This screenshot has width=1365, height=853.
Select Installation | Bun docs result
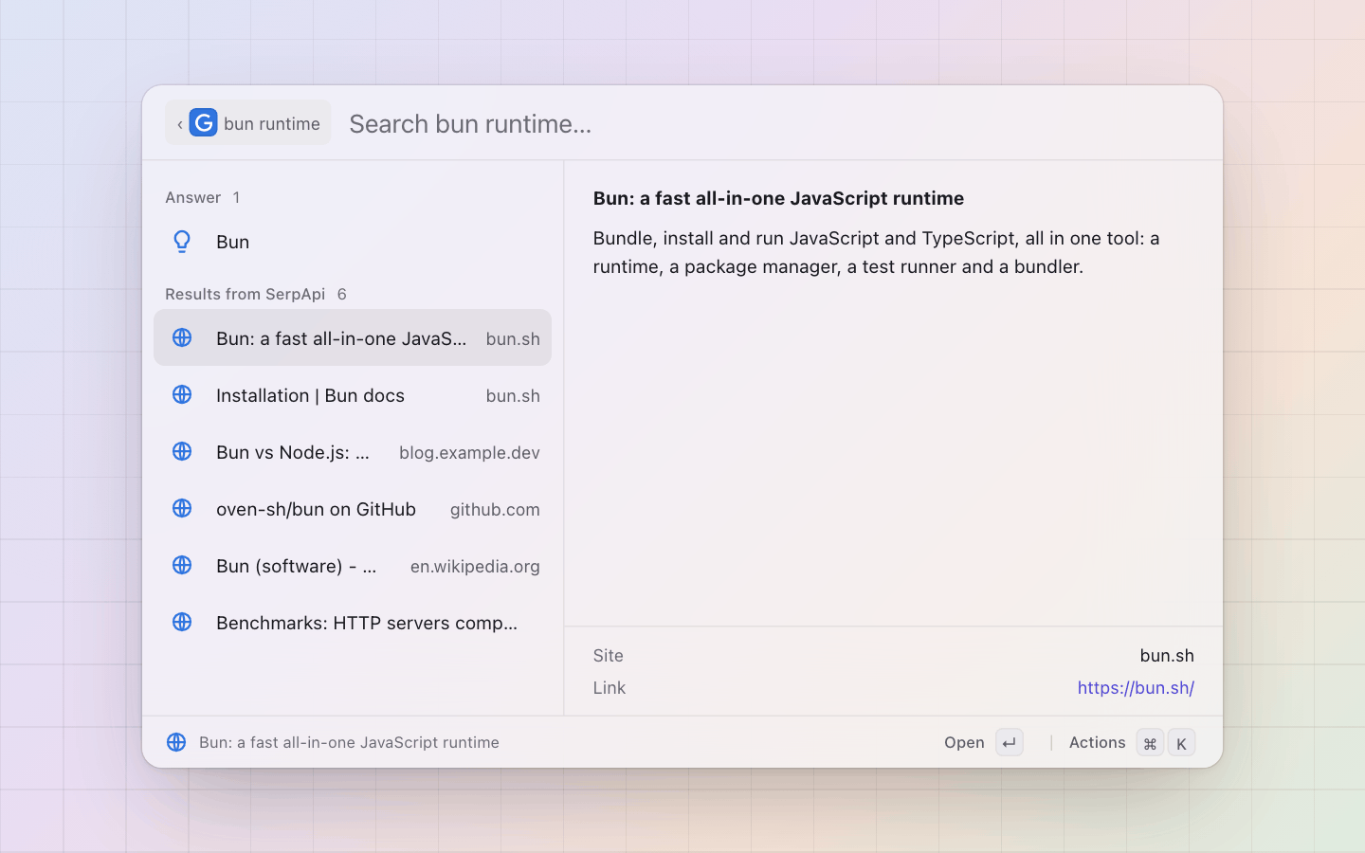[353, 394]
